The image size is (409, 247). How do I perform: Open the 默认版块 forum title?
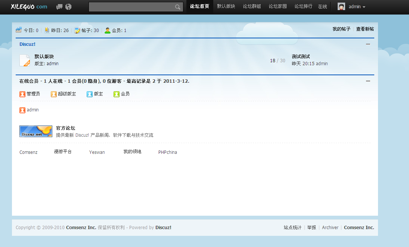point(44,57)
